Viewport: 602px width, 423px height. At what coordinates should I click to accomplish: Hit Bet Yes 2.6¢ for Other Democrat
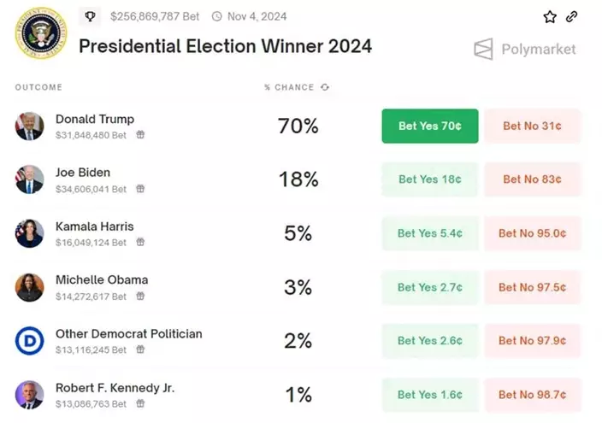coord(430,341)
